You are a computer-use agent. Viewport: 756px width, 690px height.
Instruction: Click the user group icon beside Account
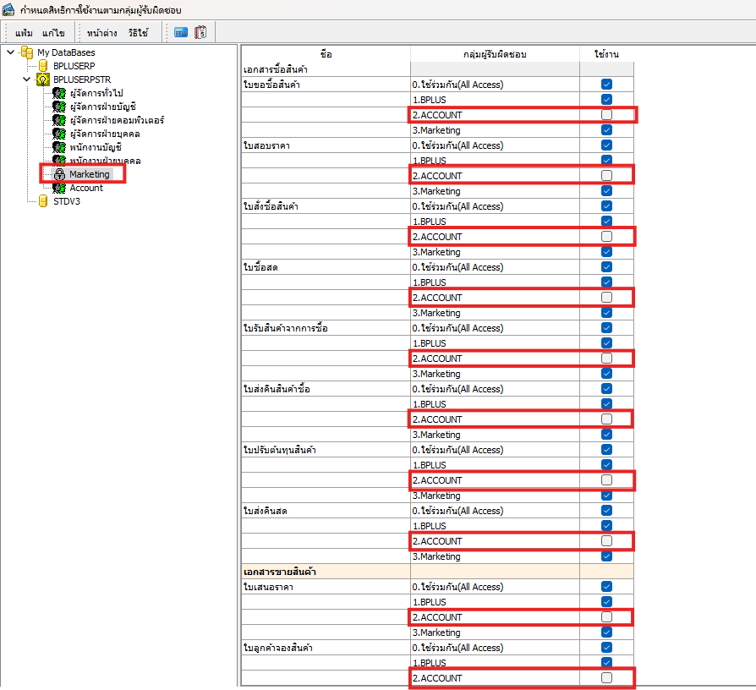click(x=59, y=188)
